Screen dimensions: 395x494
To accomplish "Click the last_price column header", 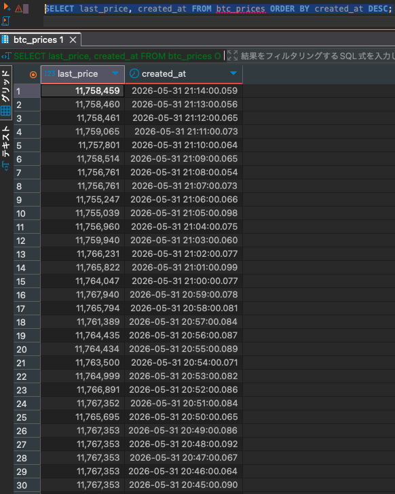I will [83, 74].
